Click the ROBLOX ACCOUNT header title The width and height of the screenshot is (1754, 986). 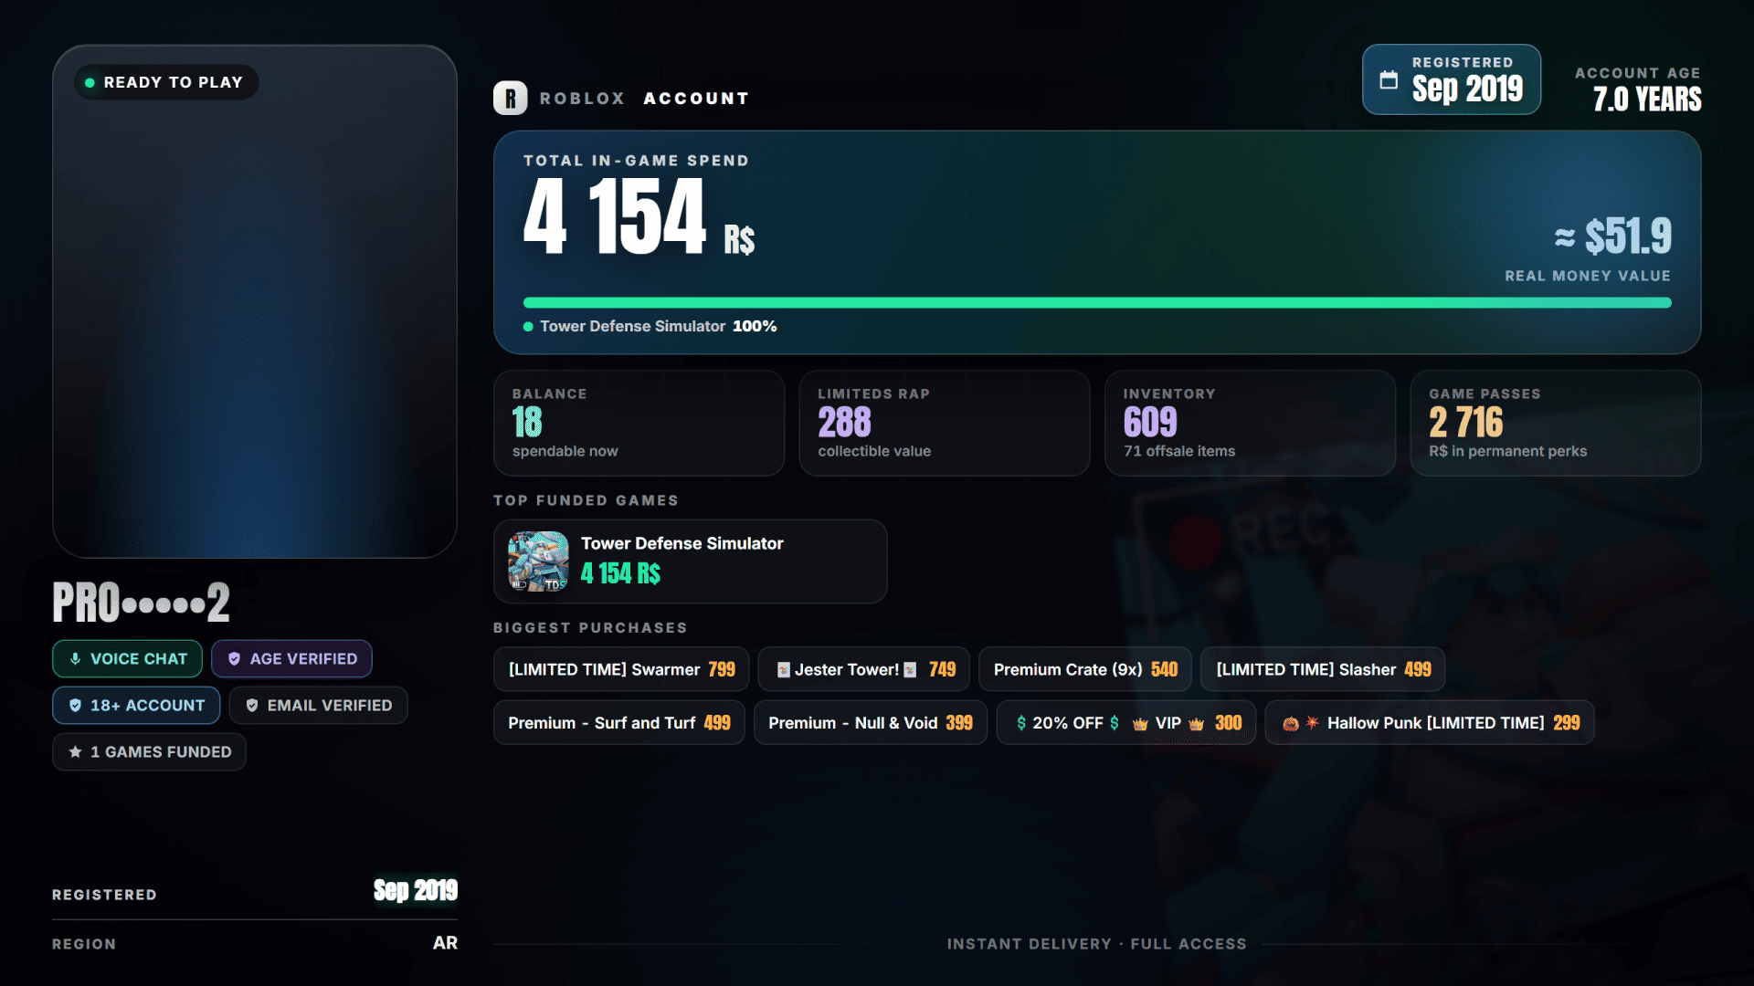tap(644, 99)
